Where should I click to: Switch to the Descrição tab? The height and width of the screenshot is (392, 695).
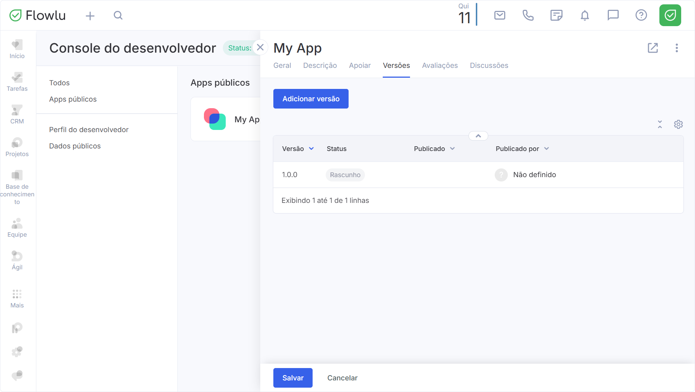tap(320, 65)
